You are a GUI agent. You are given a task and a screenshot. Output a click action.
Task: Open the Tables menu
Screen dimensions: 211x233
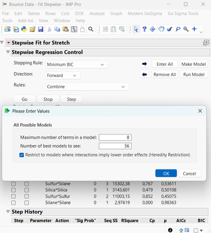[34, 13]
